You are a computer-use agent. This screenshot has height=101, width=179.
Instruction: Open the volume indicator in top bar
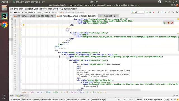(x=169, y=2)
